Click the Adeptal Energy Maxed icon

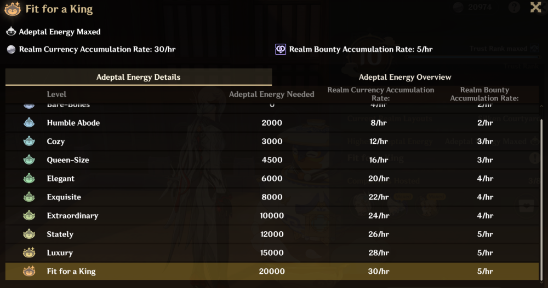coord(11,32)
